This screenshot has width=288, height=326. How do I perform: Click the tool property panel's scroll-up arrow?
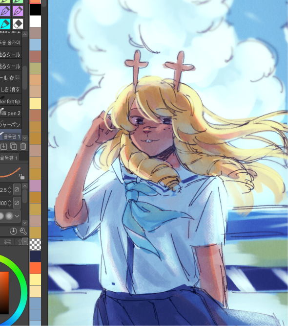pyautogui.click(x=25, y=186)
